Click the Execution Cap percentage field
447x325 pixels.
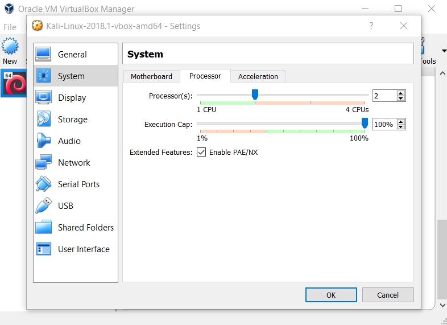coord(384,124)
